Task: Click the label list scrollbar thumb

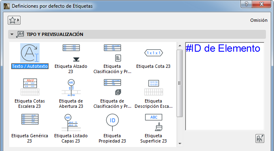Action: pos(180,83)
